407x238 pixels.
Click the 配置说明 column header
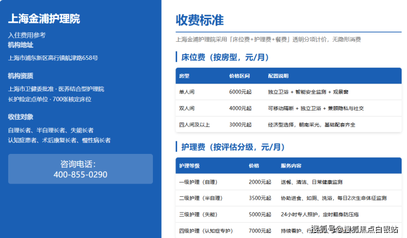tap(278, 76)
